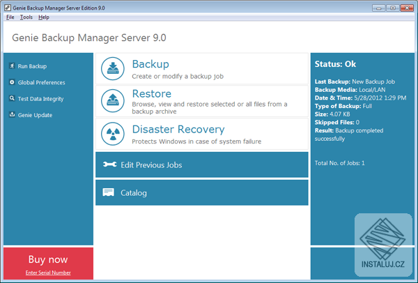
Task: Click the Catalog card icon
Action: [x=109, y=192]
